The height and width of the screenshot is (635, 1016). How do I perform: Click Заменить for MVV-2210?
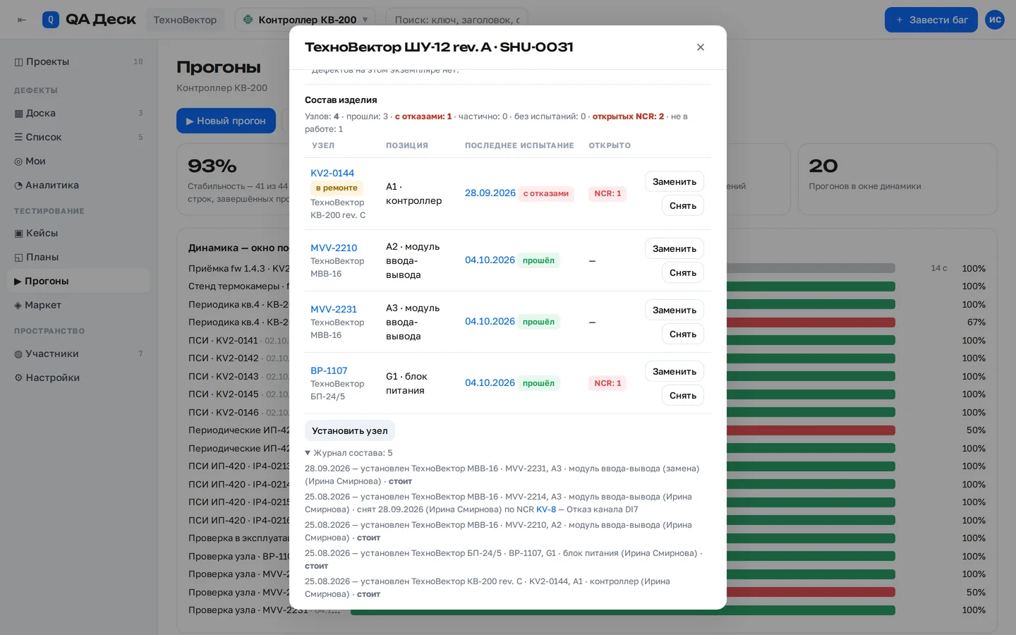(x=675, y=248)
